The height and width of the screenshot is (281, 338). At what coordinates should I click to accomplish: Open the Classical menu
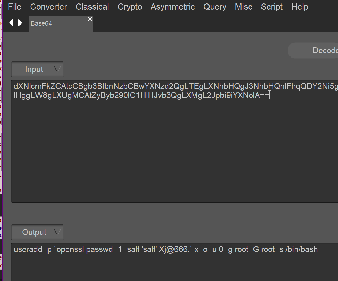[92, 7]
